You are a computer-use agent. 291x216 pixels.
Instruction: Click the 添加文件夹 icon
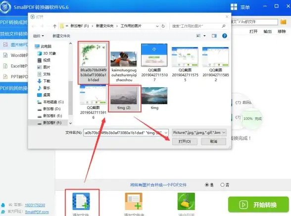coord(134,201)
